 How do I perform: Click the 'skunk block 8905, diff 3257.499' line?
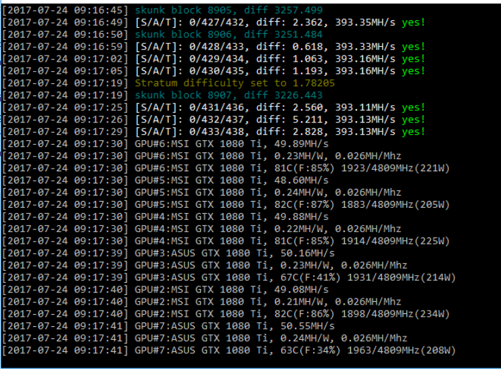point(229,10)
